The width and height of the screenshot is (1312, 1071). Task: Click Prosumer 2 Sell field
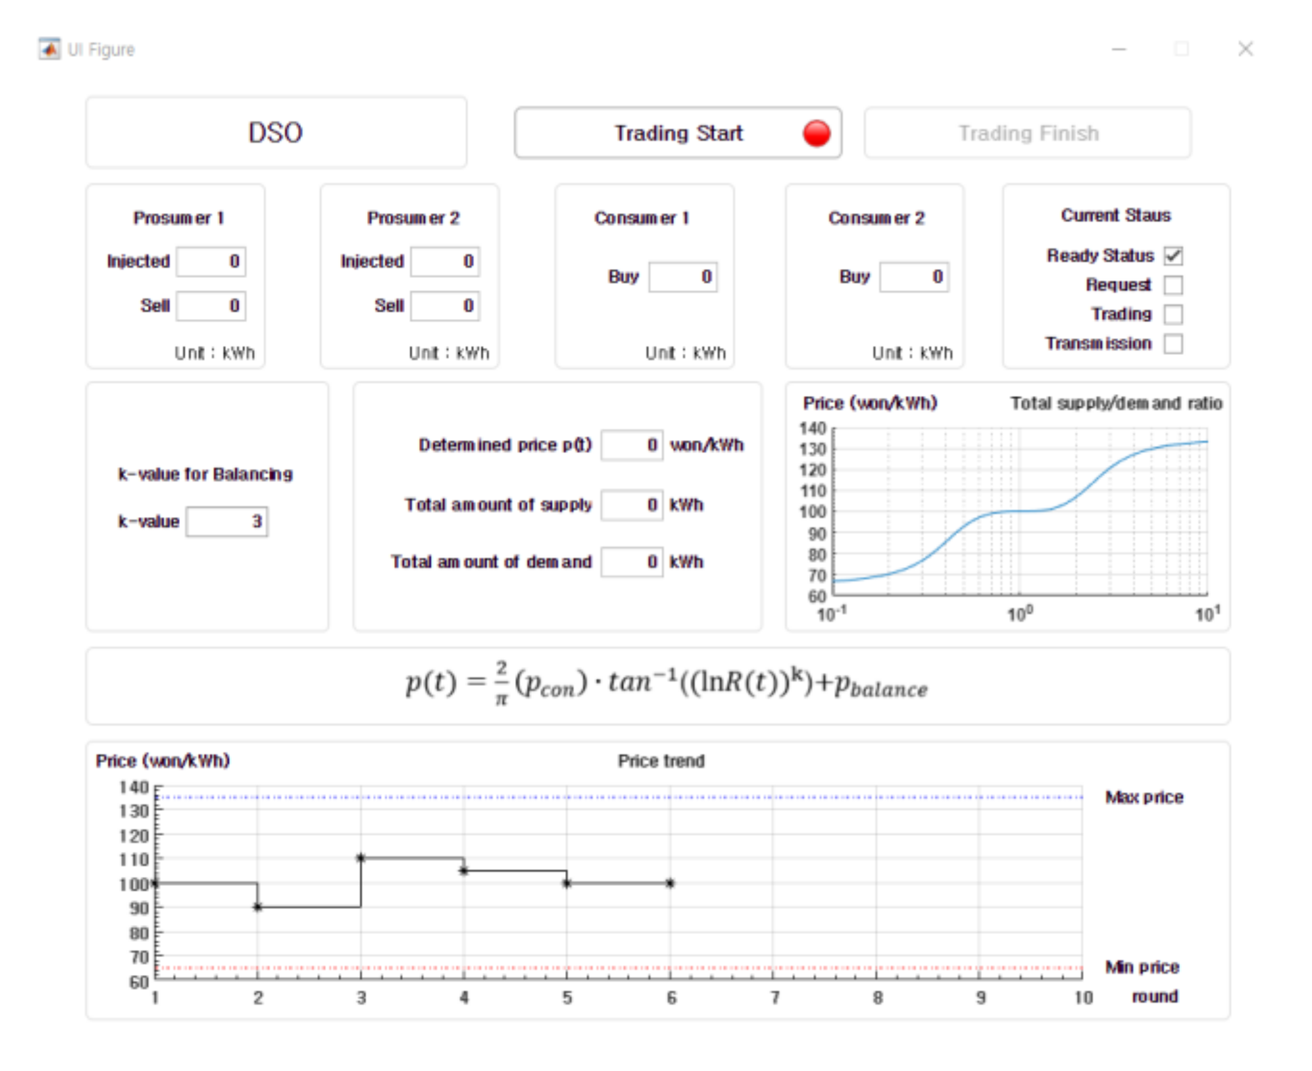click(x=445, y=306)
